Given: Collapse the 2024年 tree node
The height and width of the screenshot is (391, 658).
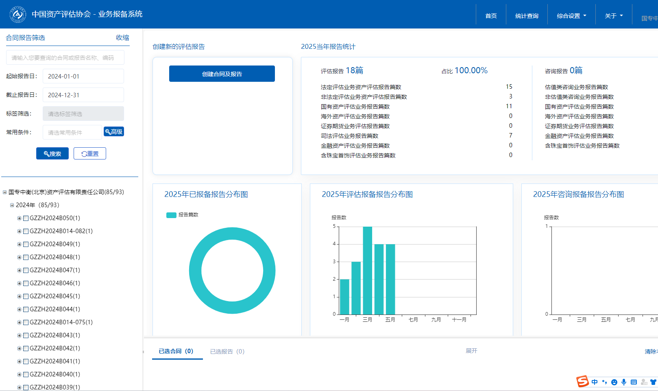Looking at the screenshot, I should (x=12, y=205).
